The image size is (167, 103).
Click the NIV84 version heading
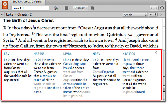(67, 54)
